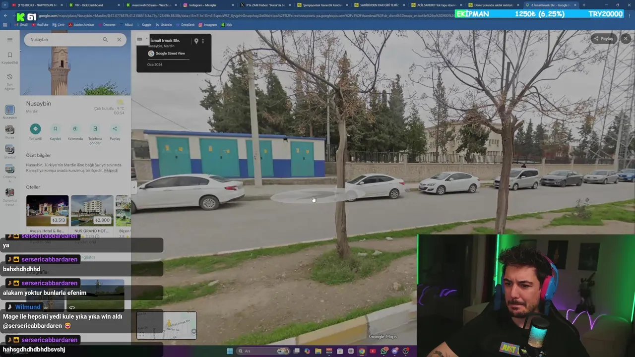
Task: Click the LinkedIn bookmark
Action: tap(163, 24)
